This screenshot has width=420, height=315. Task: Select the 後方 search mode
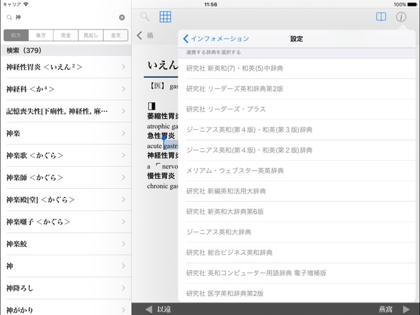[x=40, y=35]
